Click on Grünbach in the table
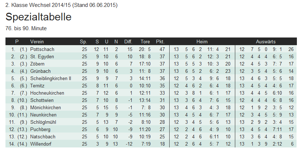This screenshot has height=150, width=302. (x=40, y=71)
